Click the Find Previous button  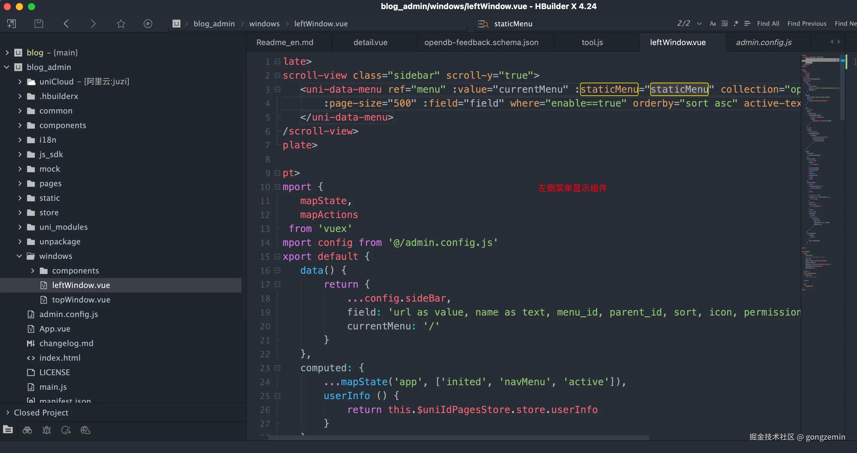coord(807,24)
